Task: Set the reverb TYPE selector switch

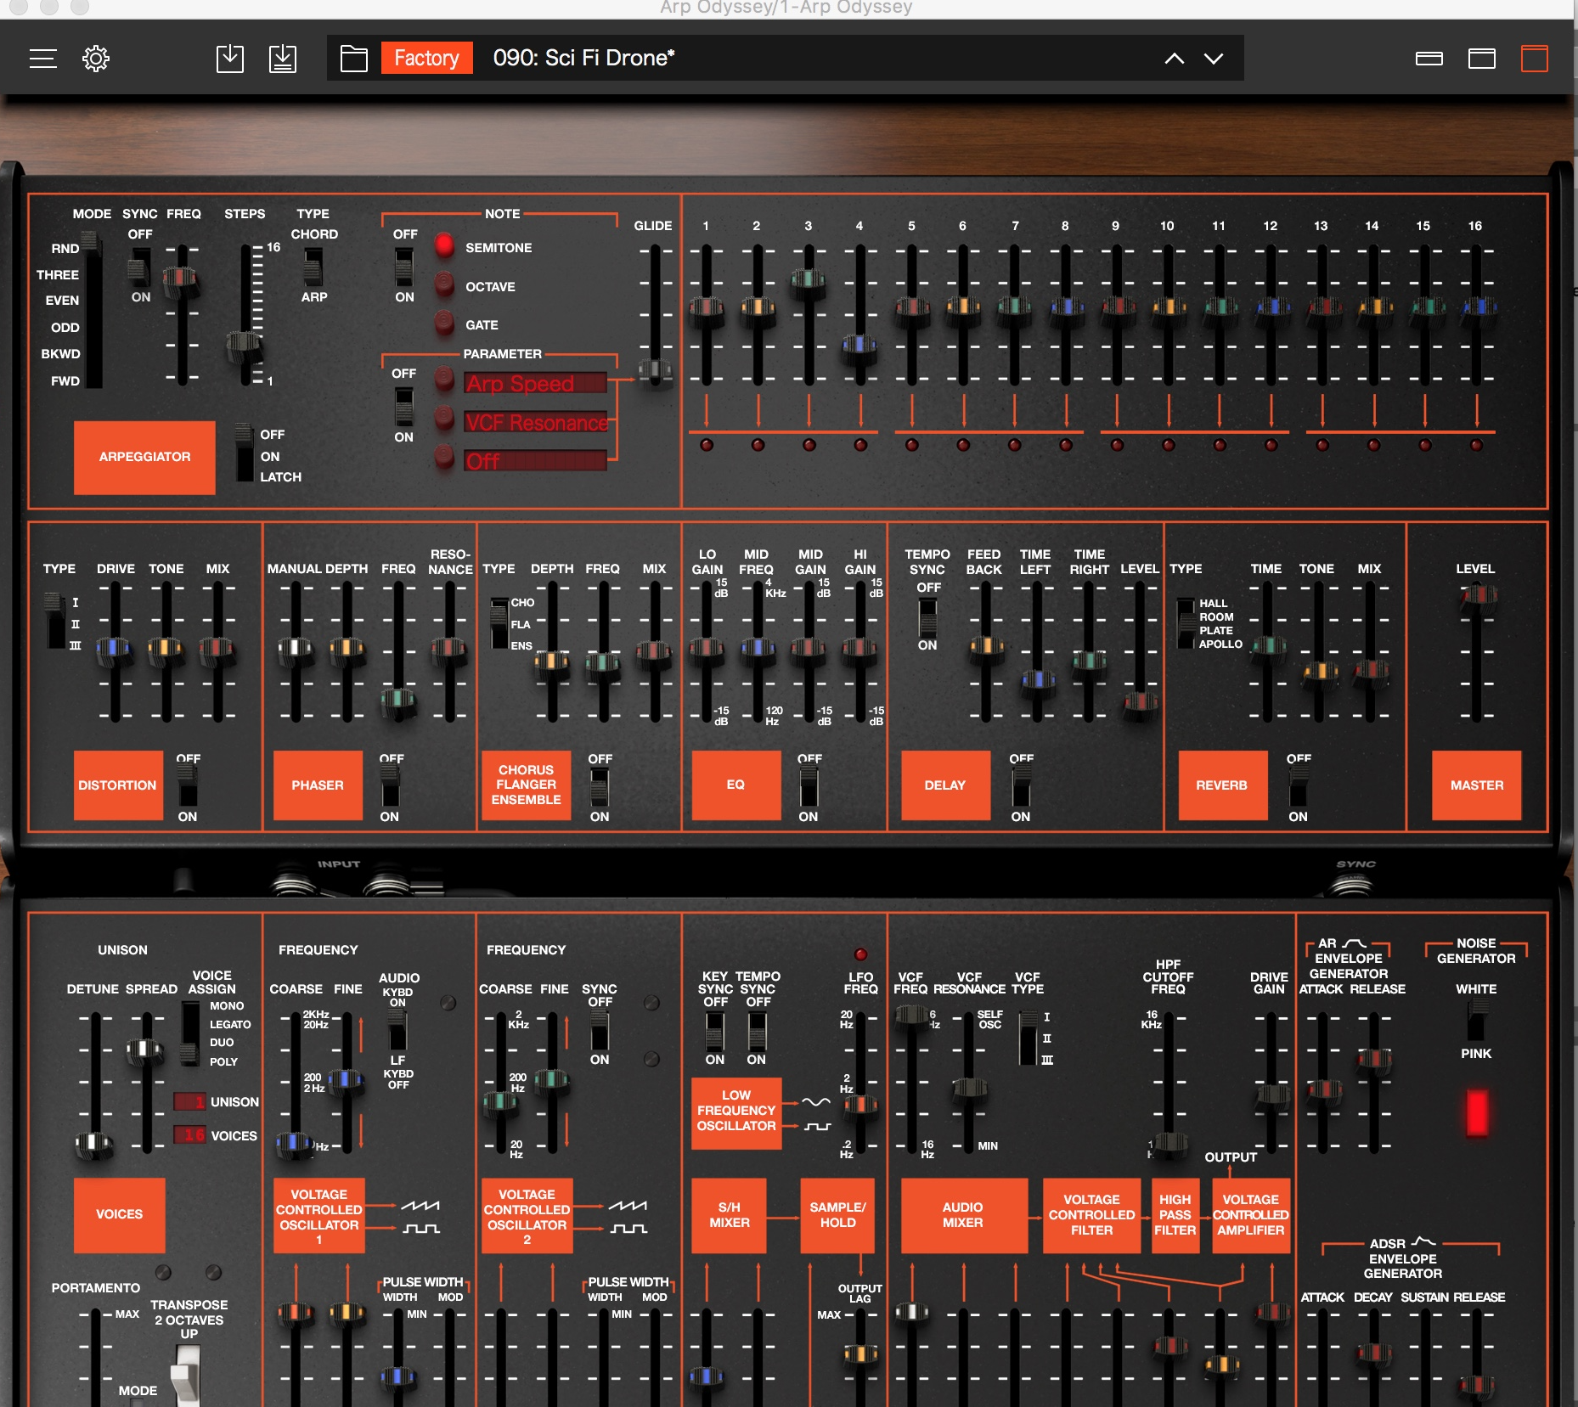Action: (1186, 622)
